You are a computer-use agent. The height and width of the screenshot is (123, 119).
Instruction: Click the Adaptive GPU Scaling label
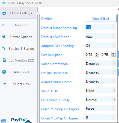[x=58, y=46]
